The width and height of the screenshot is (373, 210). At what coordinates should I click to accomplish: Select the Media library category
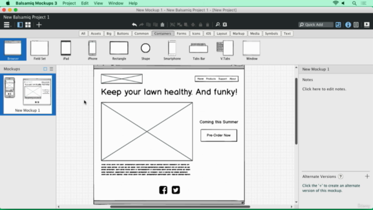tap(255, 34)
